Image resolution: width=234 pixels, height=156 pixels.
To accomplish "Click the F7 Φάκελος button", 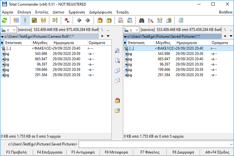I will coord(150,152).
